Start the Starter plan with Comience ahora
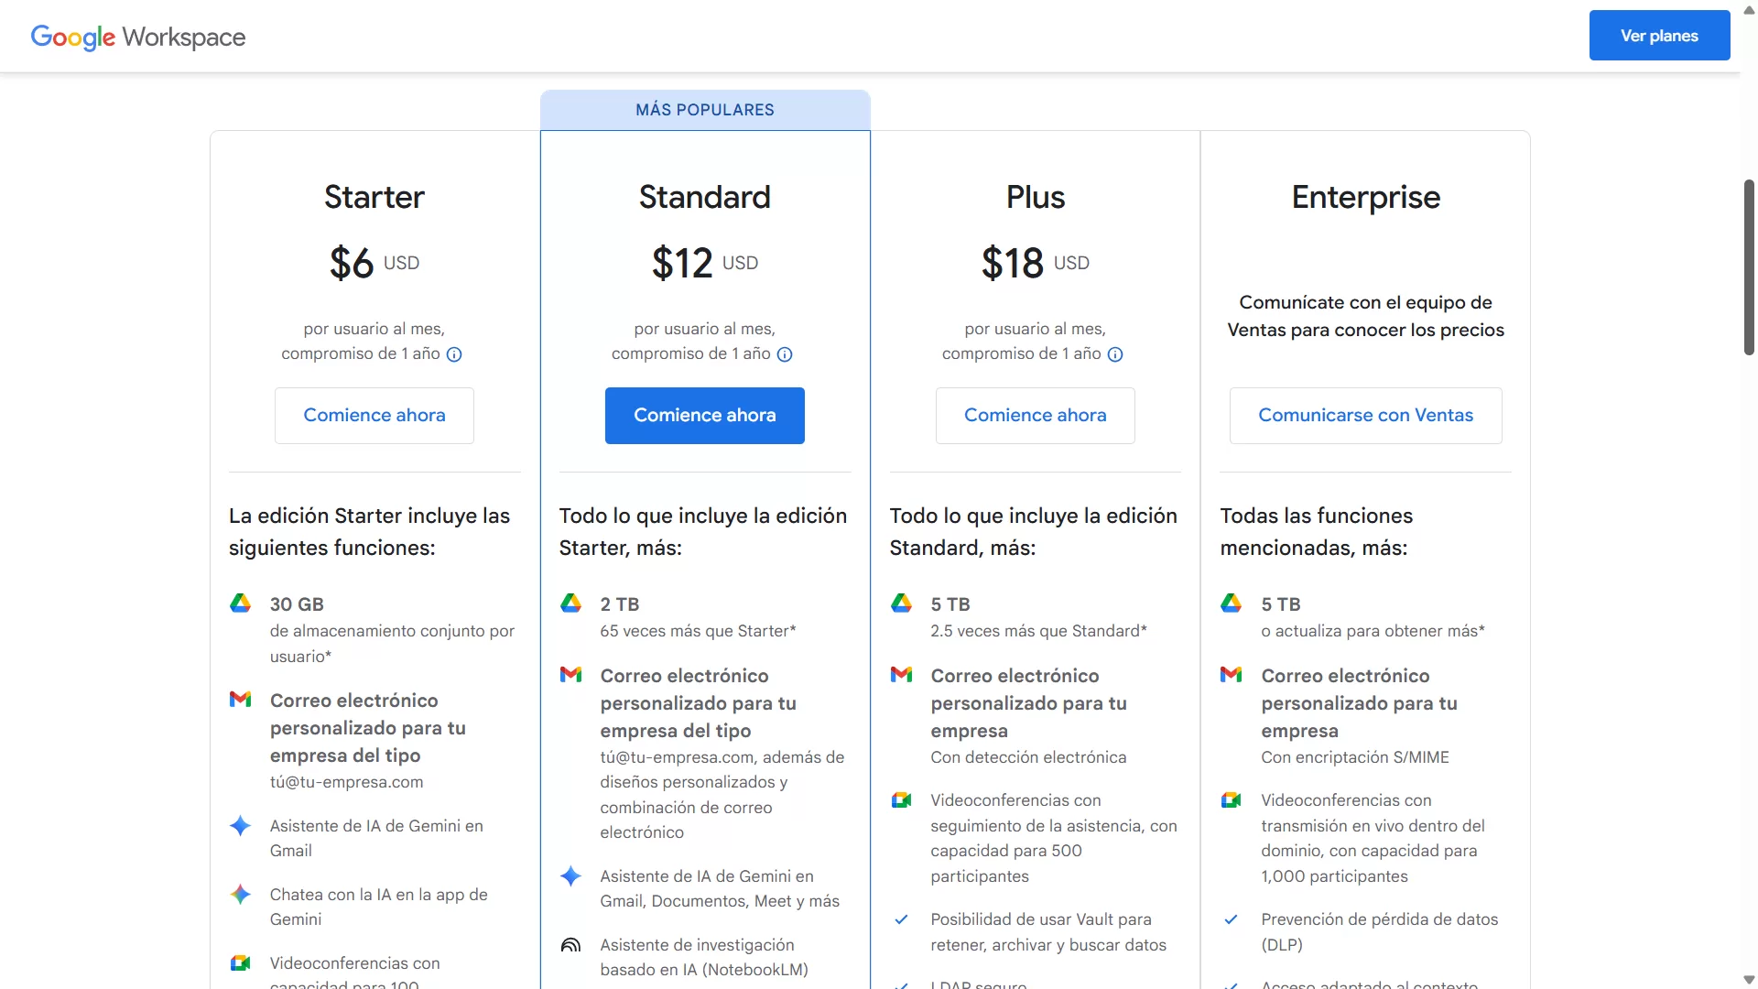Image resolution: width=1758 pixels, height=989 pixels. click(x=374, y=416)
